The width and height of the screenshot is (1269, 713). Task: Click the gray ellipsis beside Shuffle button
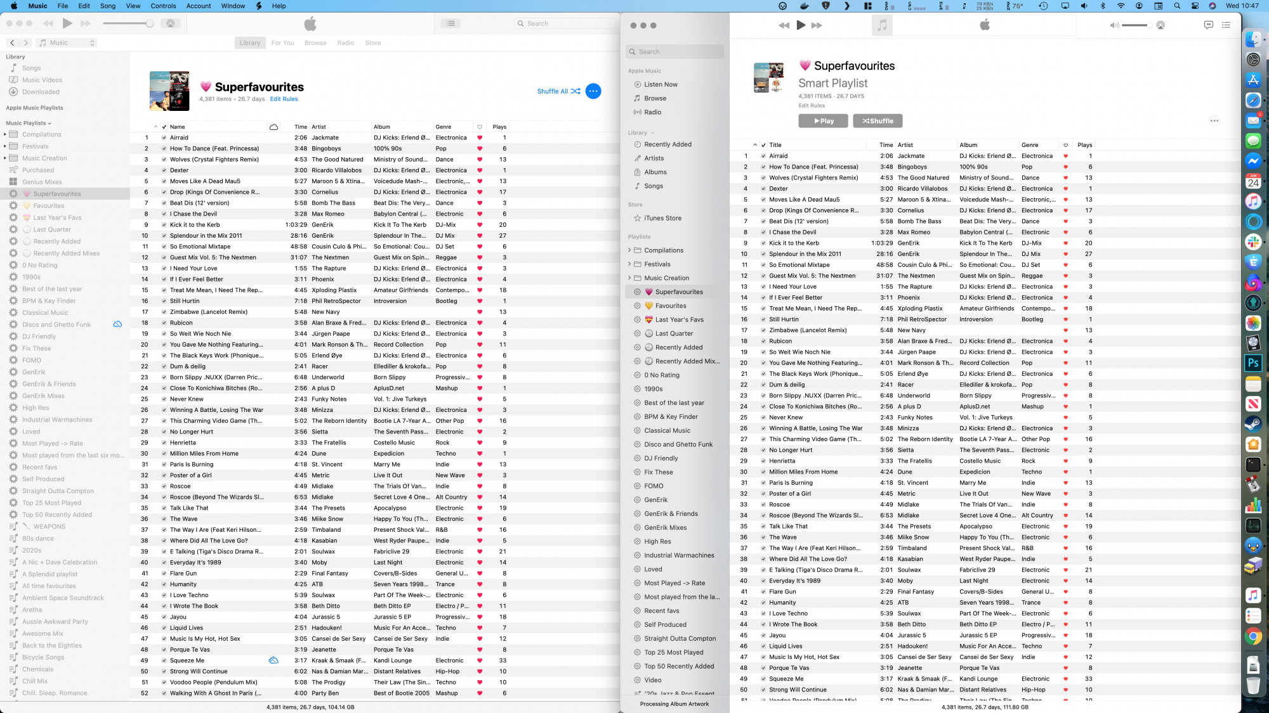1214,121
